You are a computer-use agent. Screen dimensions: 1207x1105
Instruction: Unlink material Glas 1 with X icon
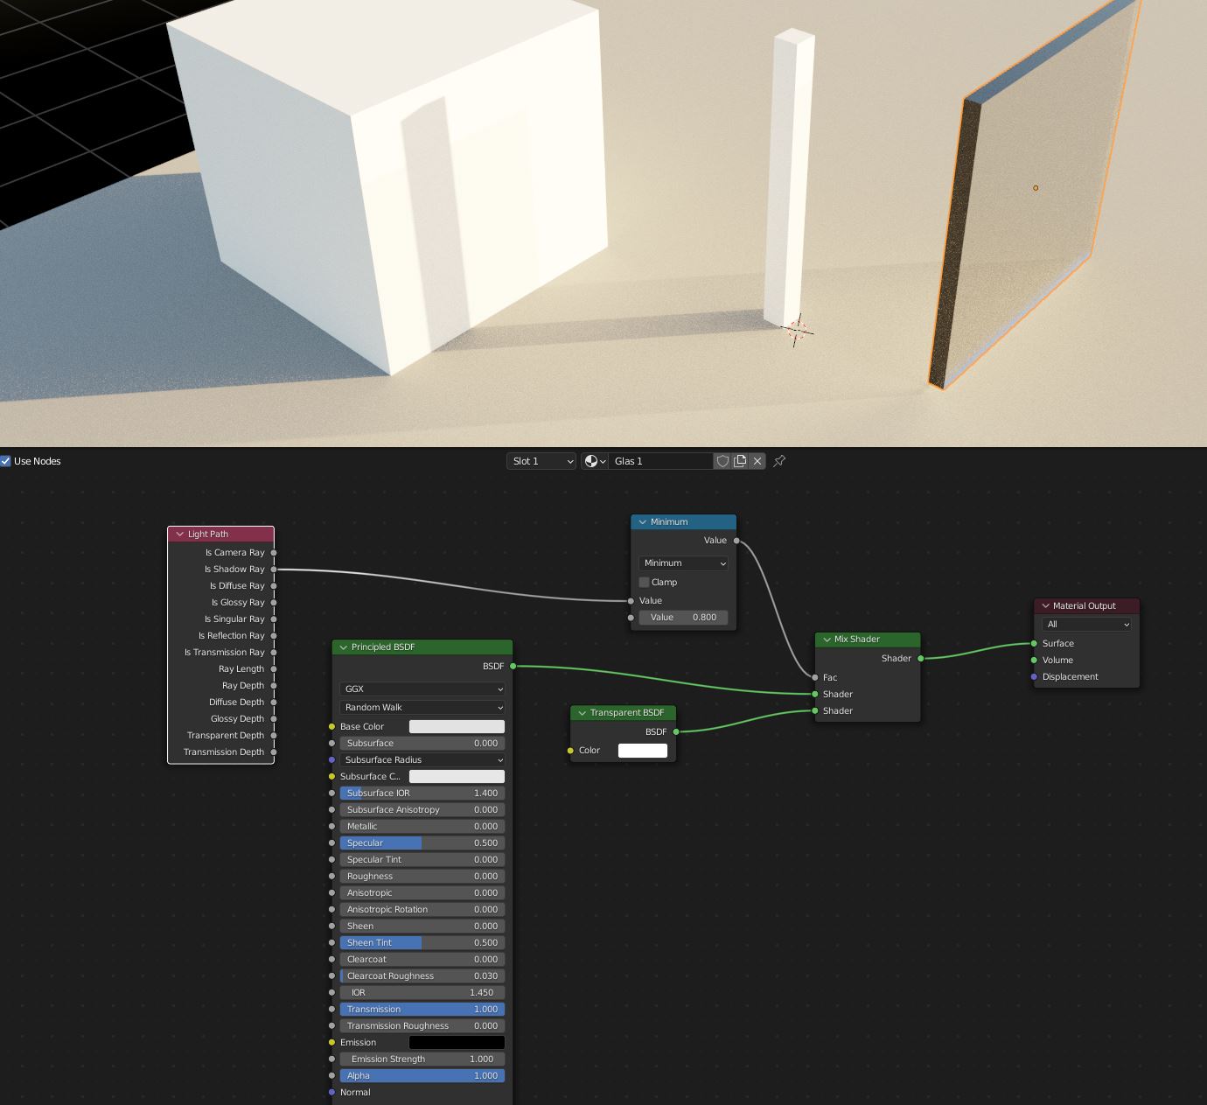point(757,461)
